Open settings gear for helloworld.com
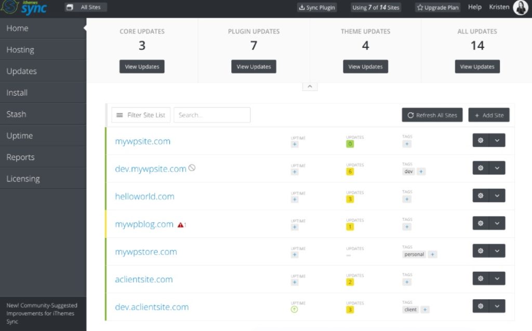Image resolution: width=532 pixels, height=331 pixels. pos(481,196)
